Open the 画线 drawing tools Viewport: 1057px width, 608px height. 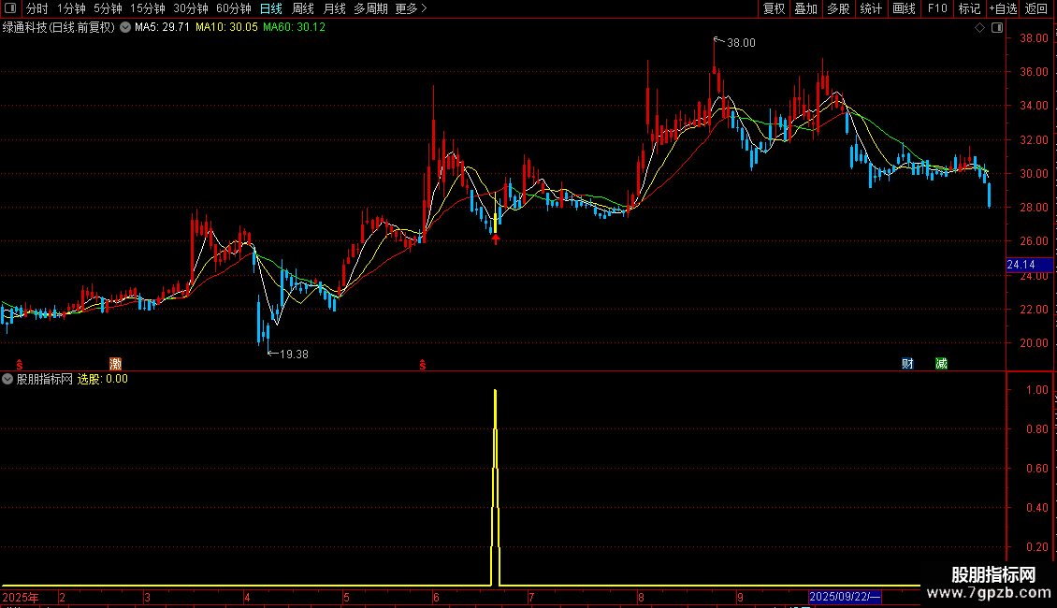904,8
